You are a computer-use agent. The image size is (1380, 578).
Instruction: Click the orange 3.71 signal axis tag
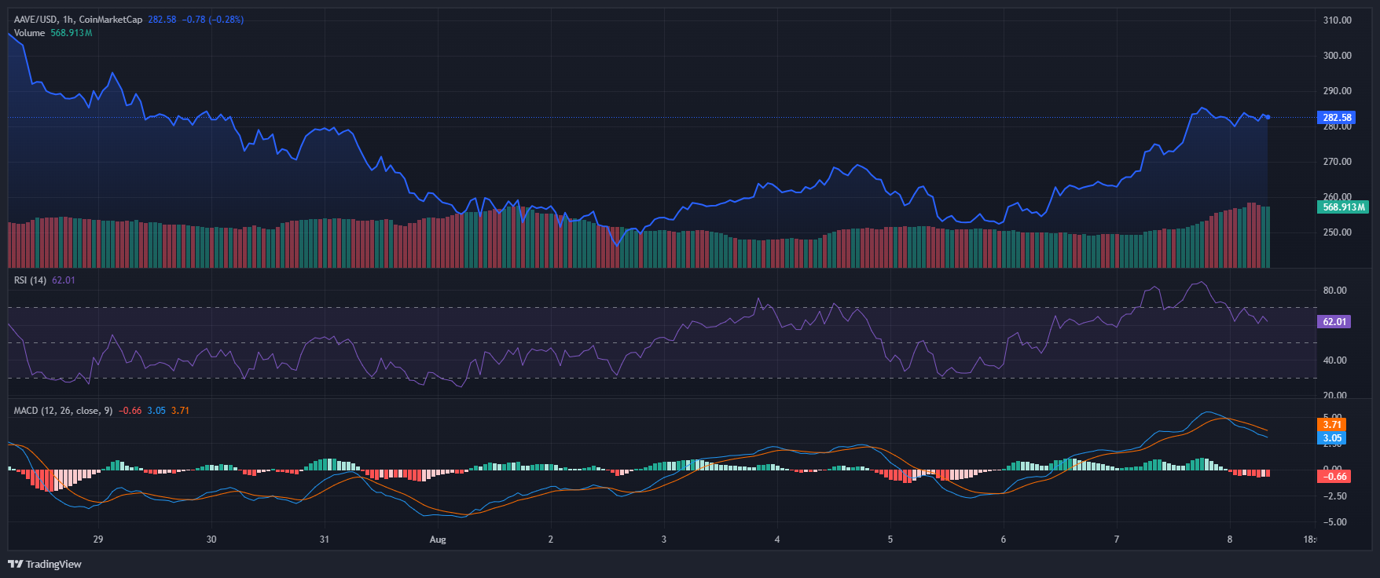click(1332, 425)
